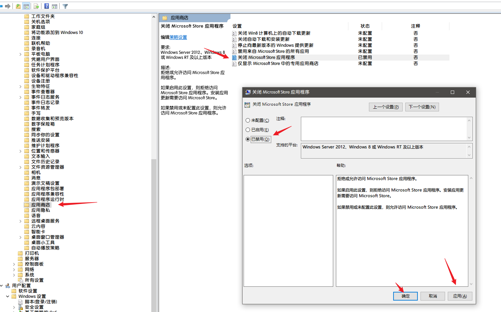
Task: Collapse the Windows 设置 node under 用户配置
Action: (x=8, y=296)
